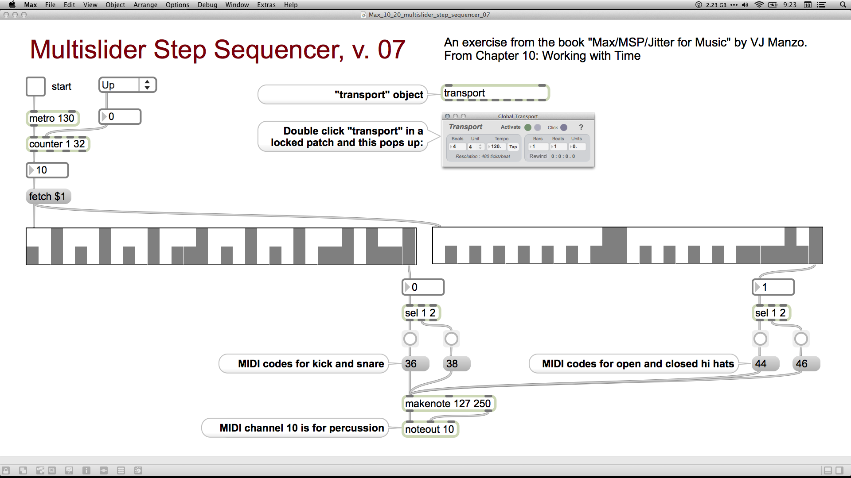
Task: Click the start toggle checkbox
Action: pos(35,85)
